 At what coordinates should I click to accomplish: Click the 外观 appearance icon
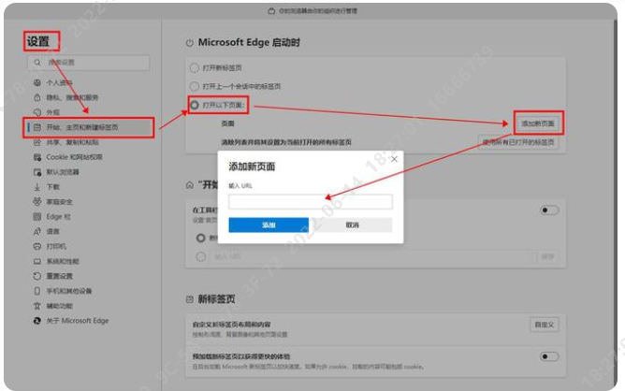(37, 112)
